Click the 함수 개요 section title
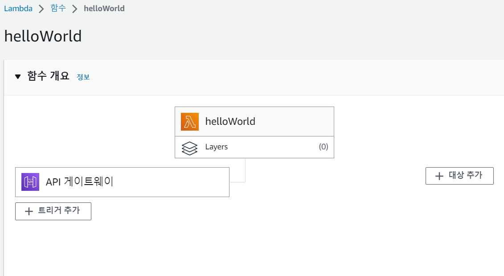The height and width of the screenshot is (276, 504). coord(48,76)
